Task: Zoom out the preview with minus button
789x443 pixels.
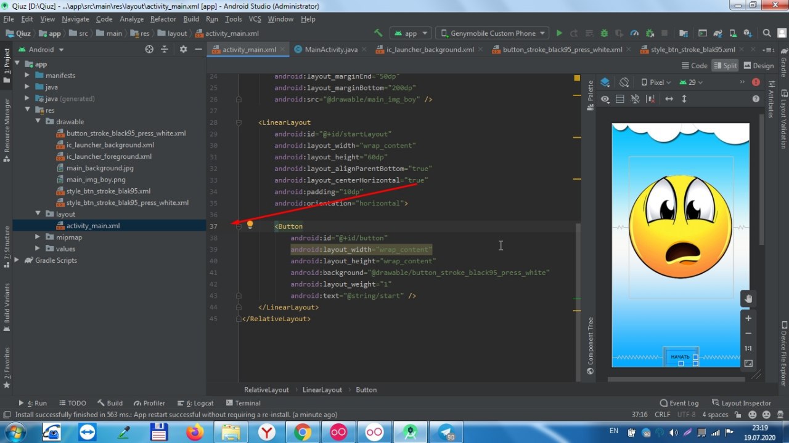Action: pos(748,333)
